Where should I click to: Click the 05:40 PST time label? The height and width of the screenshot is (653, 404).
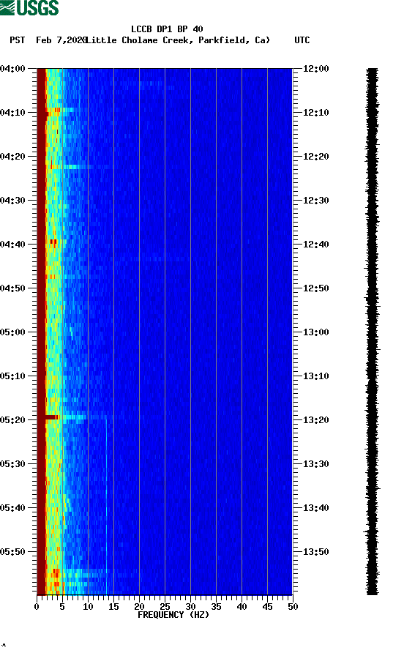[x=13, y=507]
